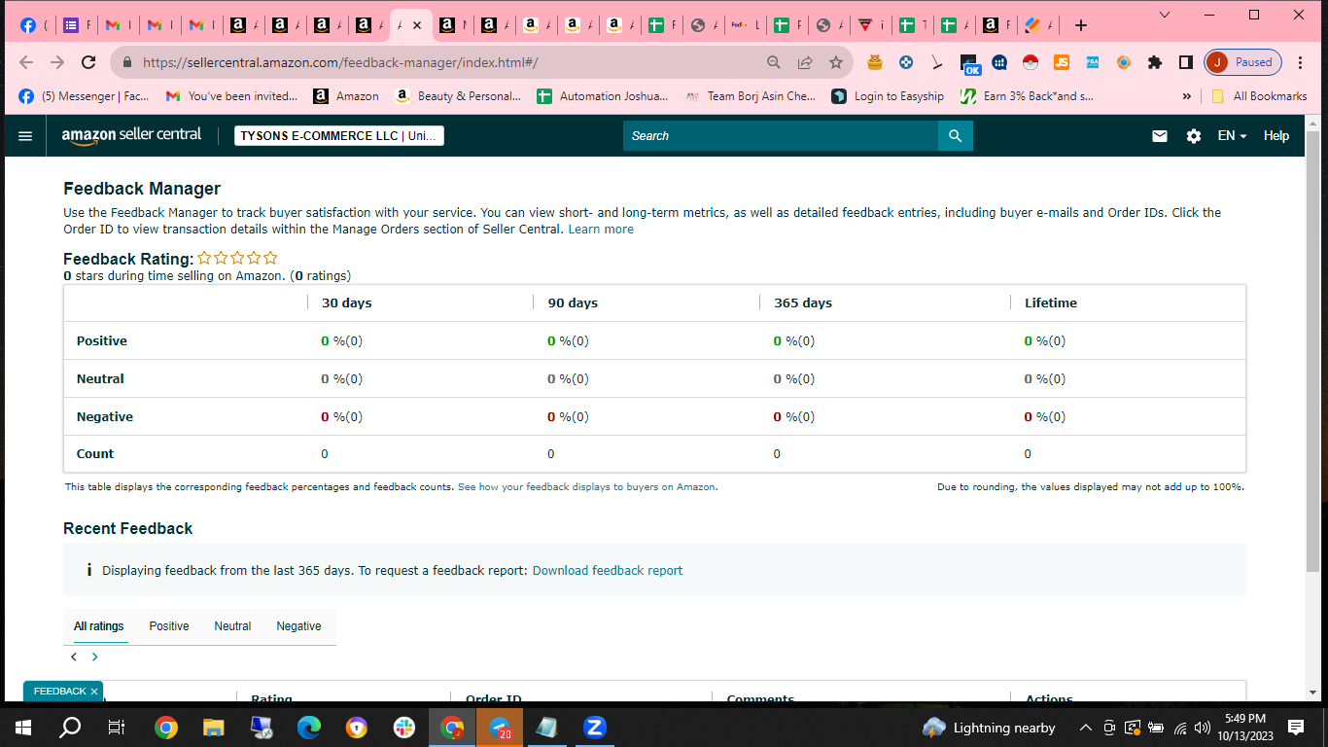Share this page from the address bar
The width and height of the screenshot is (1328, 747).
[805, 62]
